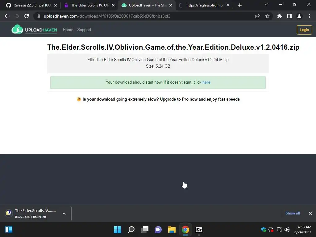
Task: Click the UploadHaven logo
Action: [x=34, y=30]
